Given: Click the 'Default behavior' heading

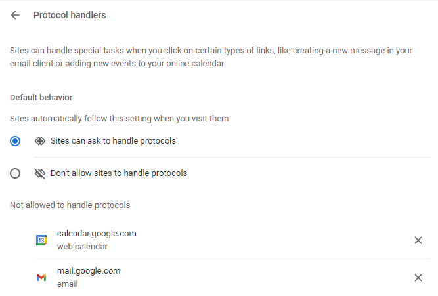Looking at the screenshot, I should [41, 97].
